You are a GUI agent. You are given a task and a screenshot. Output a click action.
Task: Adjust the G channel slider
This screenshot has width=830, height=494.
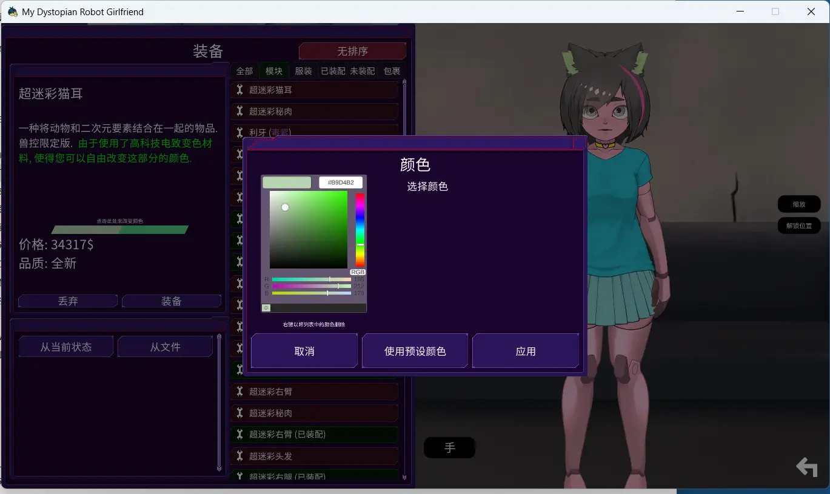pos(312,286)
